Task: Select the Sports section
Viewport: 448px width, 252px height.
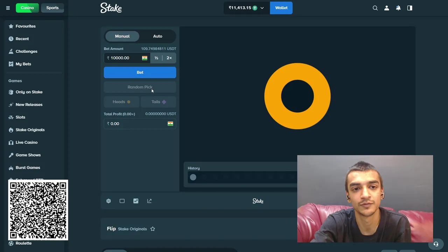Action: point(52,8)
